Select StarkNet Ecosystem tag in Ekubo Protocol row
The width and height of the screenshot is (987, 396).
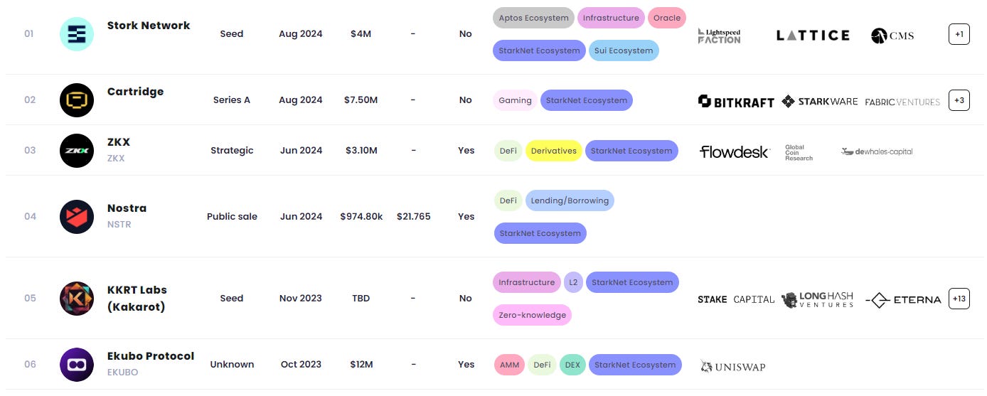click(x=635, y=365)
